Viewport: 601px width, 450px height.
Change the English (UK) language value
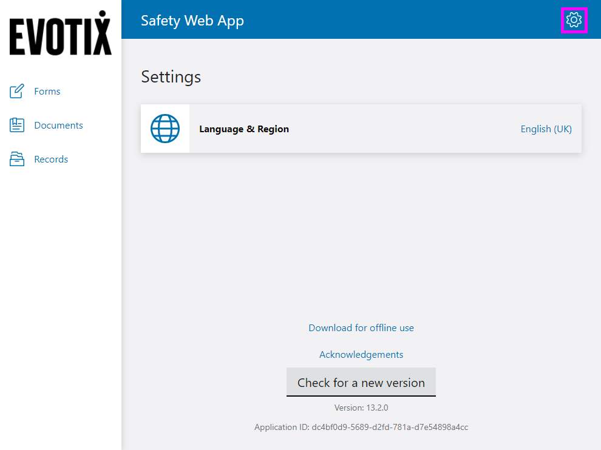click(546, 129)
